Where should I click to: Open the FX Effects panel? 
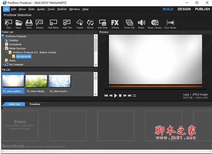pyautogui.click(x=115, y=23)
